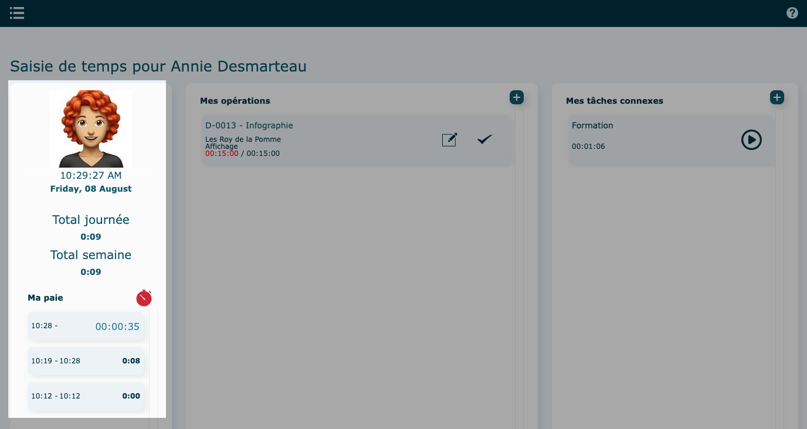Add a new task in Mes tâches connexes
The width and height of the screenshot is (807, 429).
pyautogui.click(x=777, y=97)
